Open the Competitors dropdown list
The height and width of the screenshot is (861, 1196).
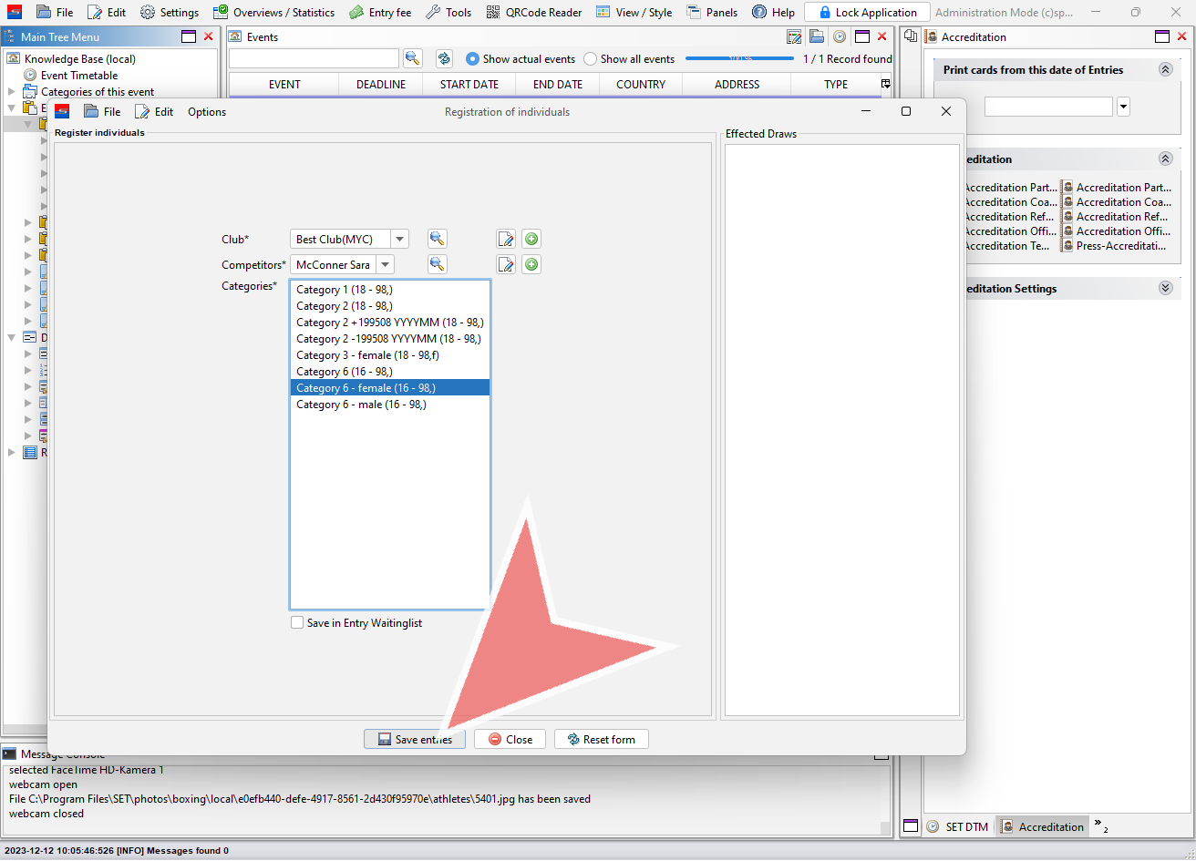click(x=386, y=265)
